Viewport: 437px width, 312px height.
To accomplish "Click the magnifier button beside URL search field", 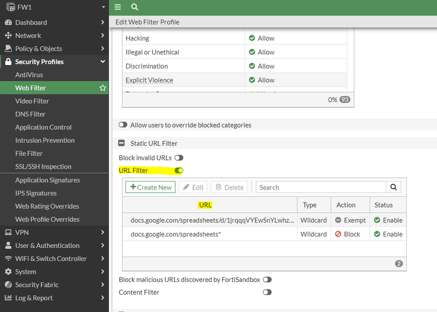I will [x=393, y=187].
